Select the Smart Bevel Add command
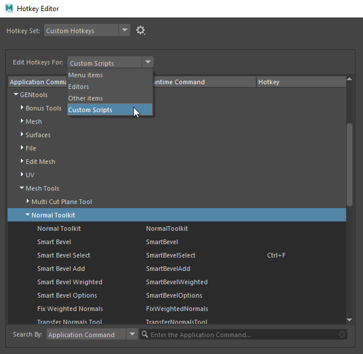Viewport: 363px width, 354px height. (177, 269)
